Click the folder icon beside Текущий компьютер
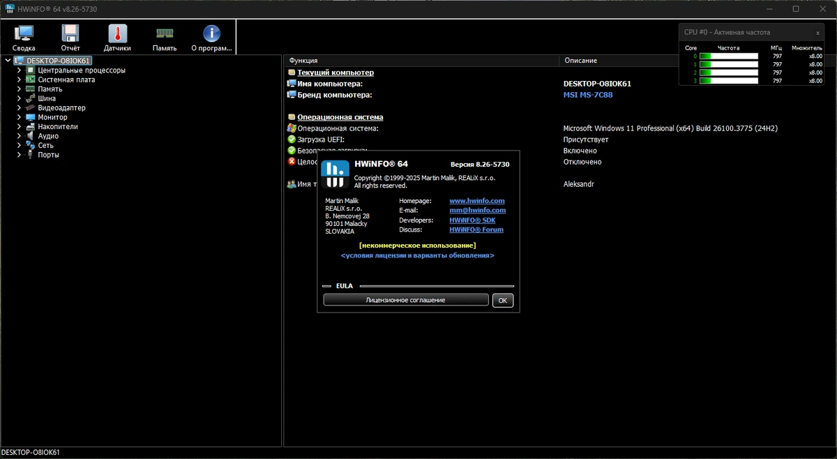This screenshot has width=837, height=459. pyautogui.click(x=292, y=73)
